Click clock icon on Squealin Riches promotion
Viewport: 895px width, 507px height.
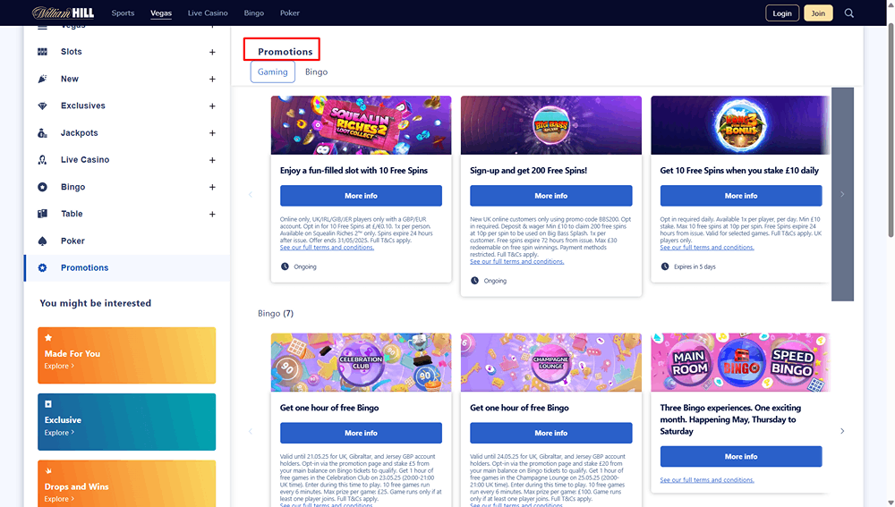(285, 266)
